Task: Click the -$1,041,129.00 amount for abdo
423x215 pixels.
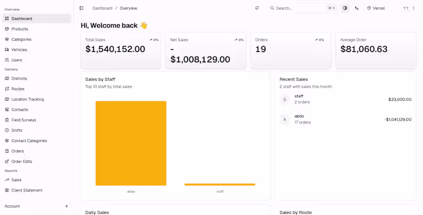Action: 398,119
